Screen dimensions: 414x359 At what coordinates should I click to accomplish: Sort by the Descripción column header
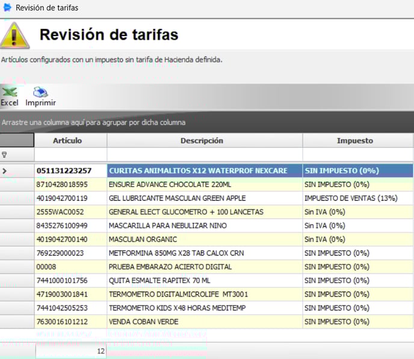205,140
